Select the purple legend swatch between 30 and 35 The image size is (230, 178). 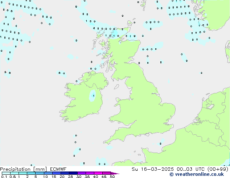82,173
